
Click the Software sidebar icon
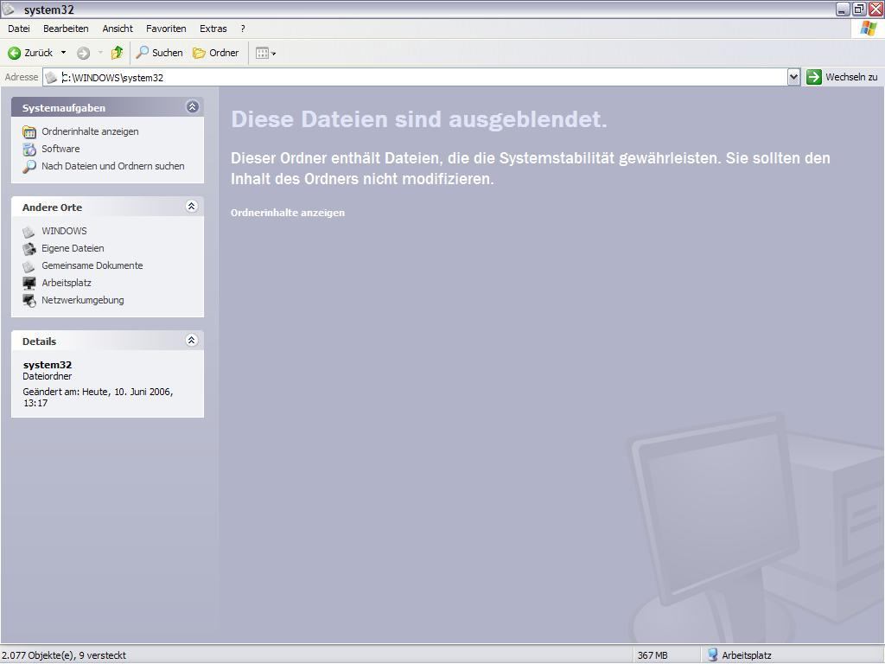pos(29,150)
